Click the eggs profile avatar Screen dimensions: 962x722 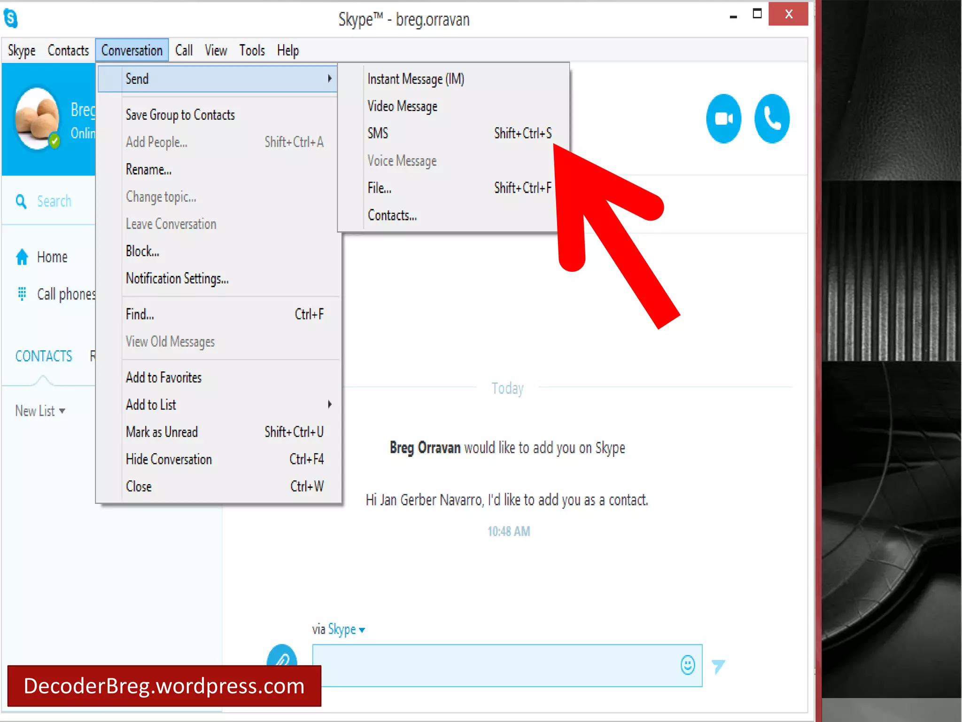coord(37,118)
